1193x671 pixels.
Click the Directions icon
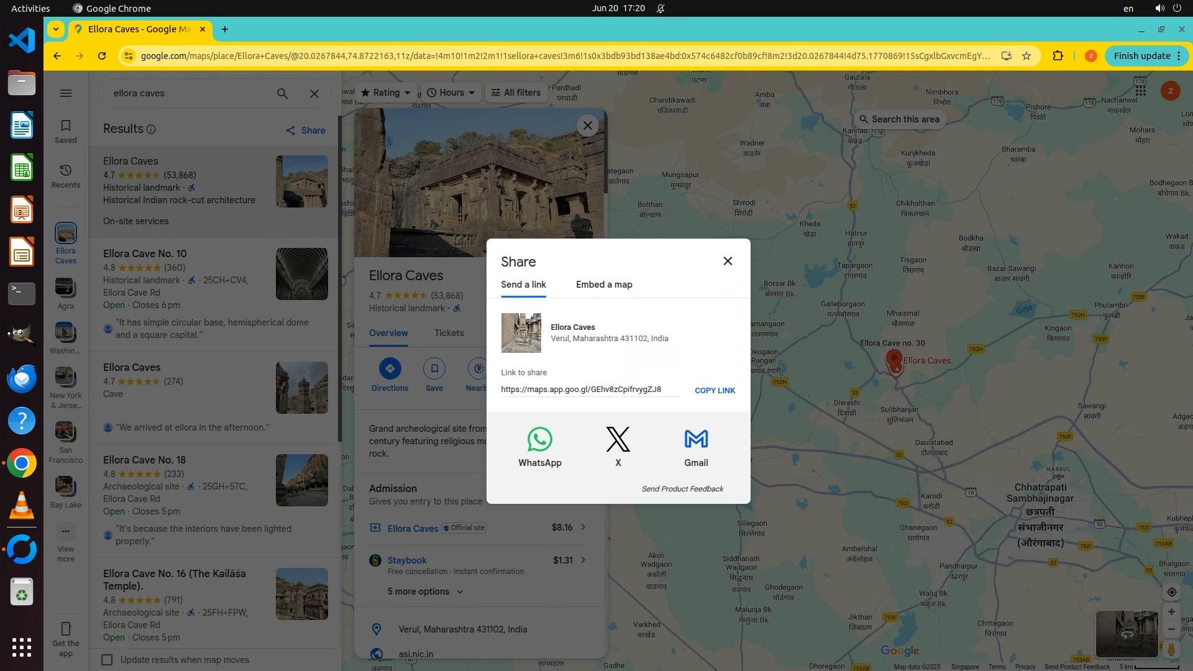click(x=390, y=368)
